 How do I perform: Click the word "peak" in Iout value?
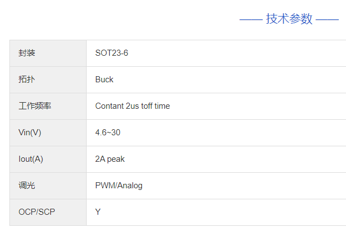(x=116, y=159)
